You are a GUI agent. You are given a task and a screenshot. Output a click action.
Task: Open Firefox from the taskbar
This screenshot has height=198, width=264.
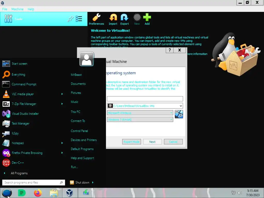(38, 193)
